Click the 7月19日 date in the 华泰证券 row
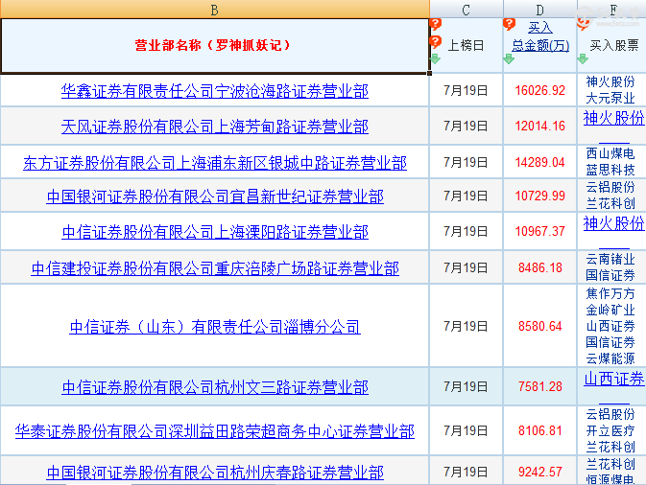646x485 pixels. 466,430
